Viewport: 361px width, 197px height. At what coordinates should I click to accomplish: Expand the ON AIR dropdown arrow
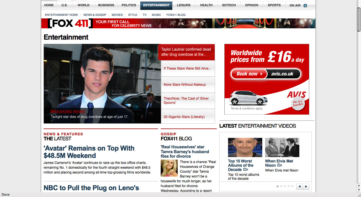(x=305, y=5)
